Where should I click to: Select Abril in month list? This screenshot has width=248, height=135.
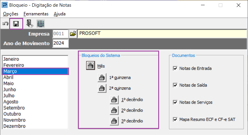point(35,77)
